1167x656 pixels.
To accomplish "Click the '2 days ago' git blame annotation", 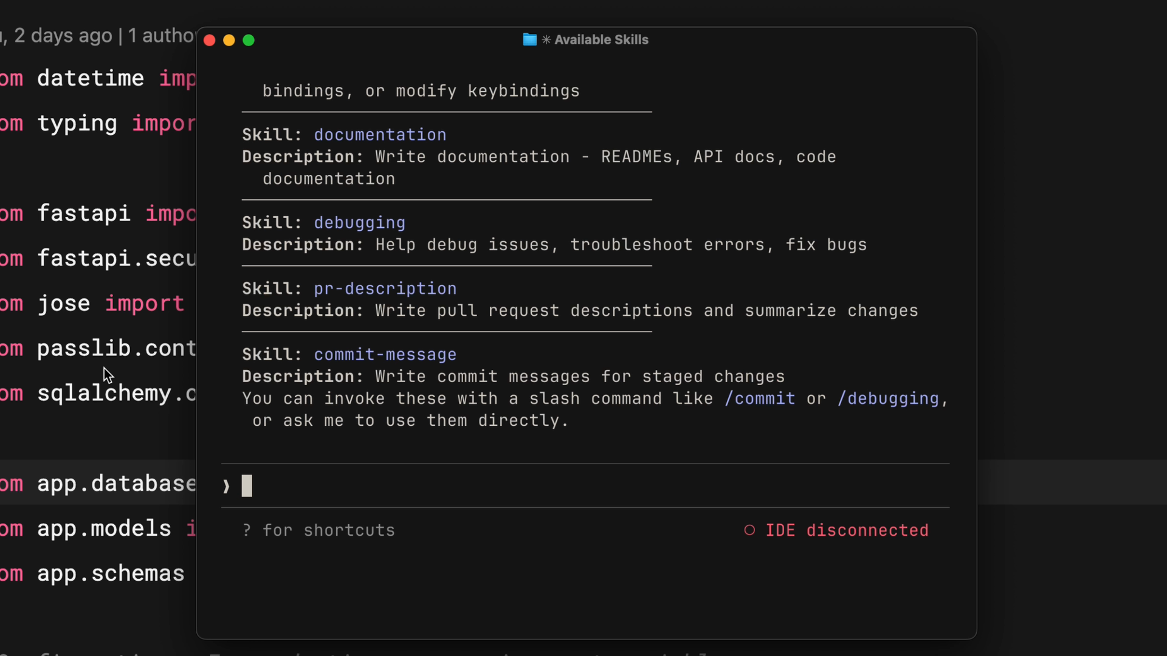I will (x=63, y=35).
